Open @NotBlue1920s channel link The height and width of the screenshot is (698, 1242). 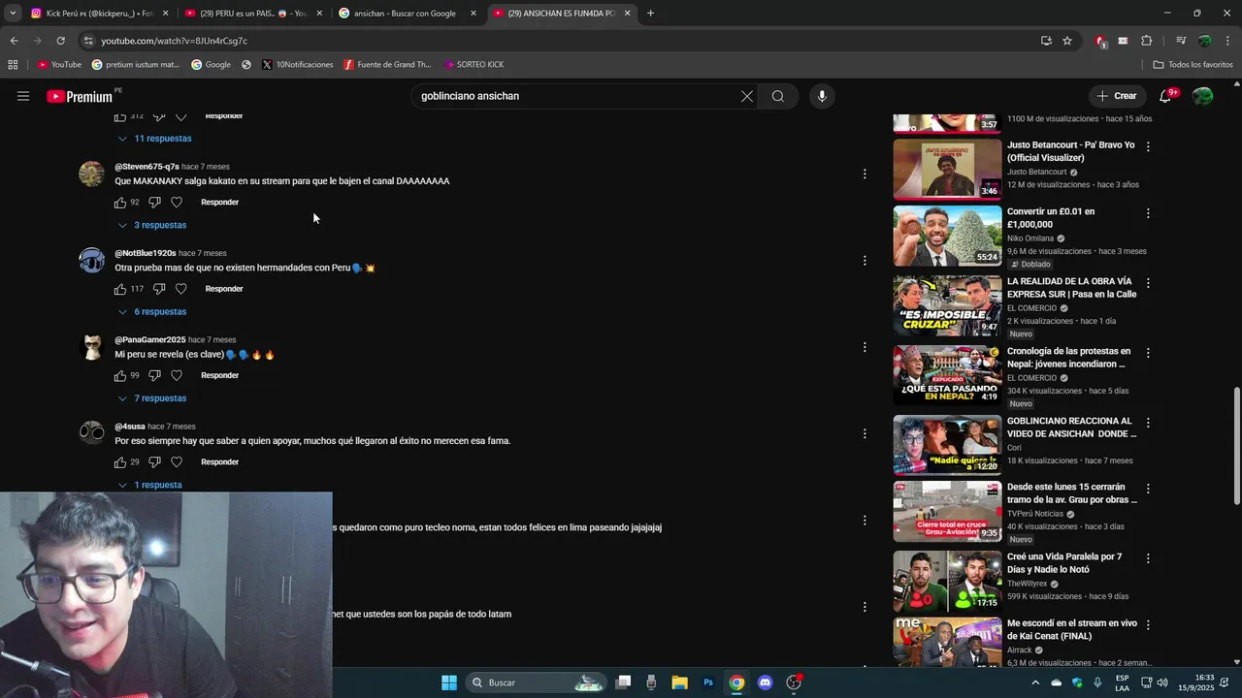(x=146, y=253)
